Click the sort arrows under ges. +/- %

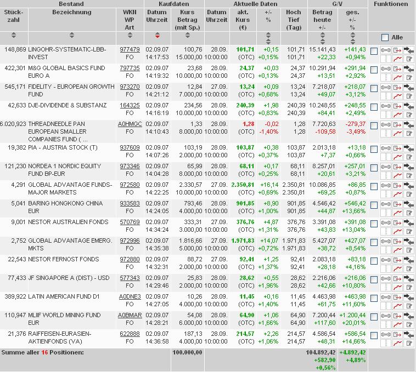pos(352,38)
